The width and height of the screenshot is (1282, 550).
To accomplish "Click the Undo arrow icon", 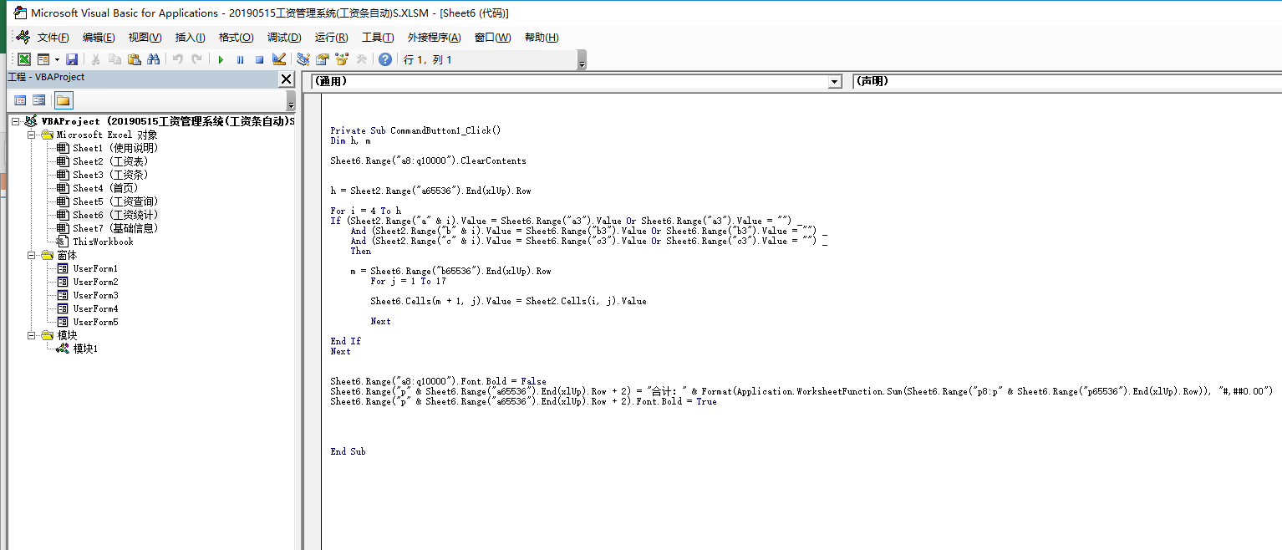I will (177, 59).
